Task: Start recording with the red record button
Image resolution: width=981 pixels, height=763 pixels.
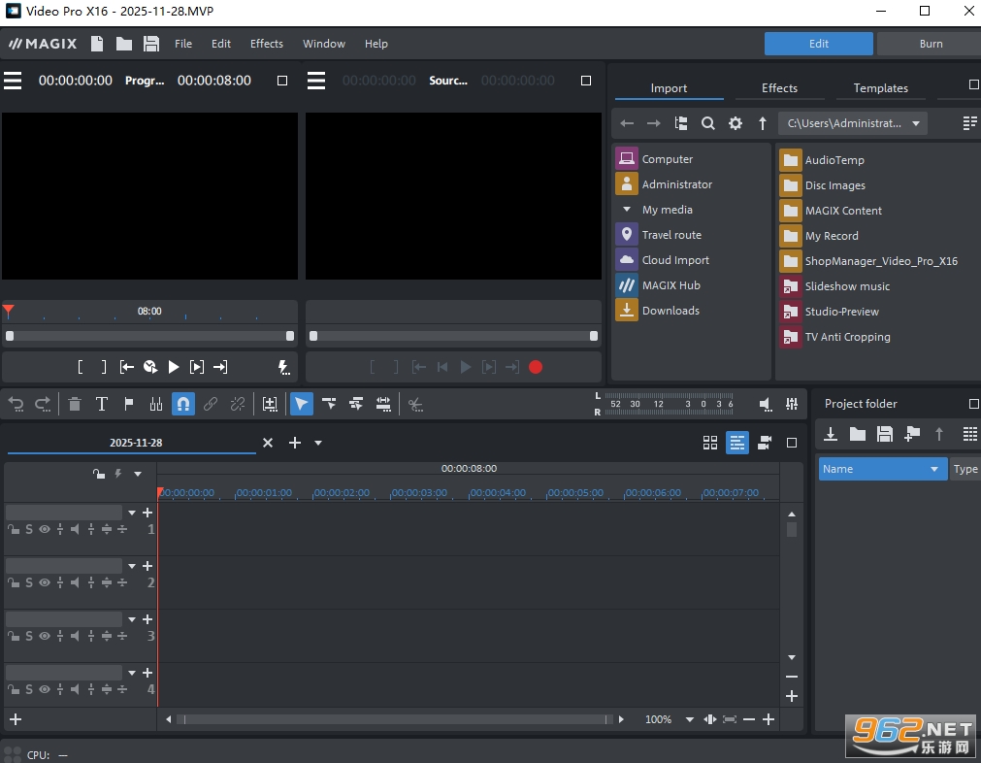Action: [x=536, y=367]
